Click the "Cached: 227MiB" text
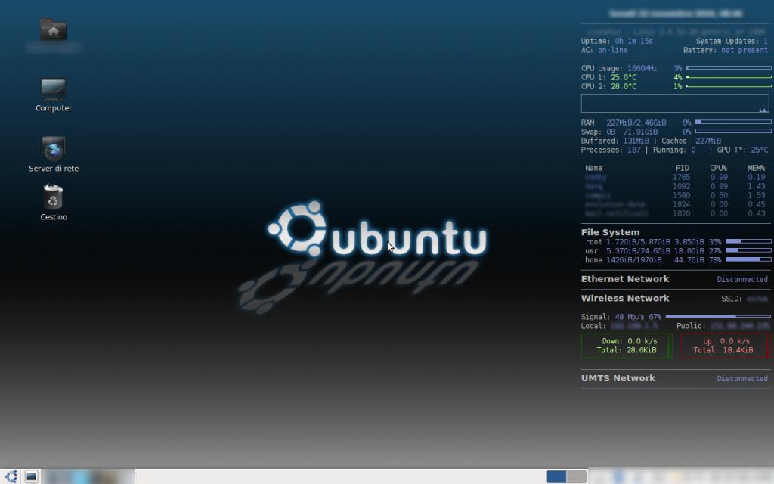The width and height of the screenshot is (774, 484). point(691,141)
